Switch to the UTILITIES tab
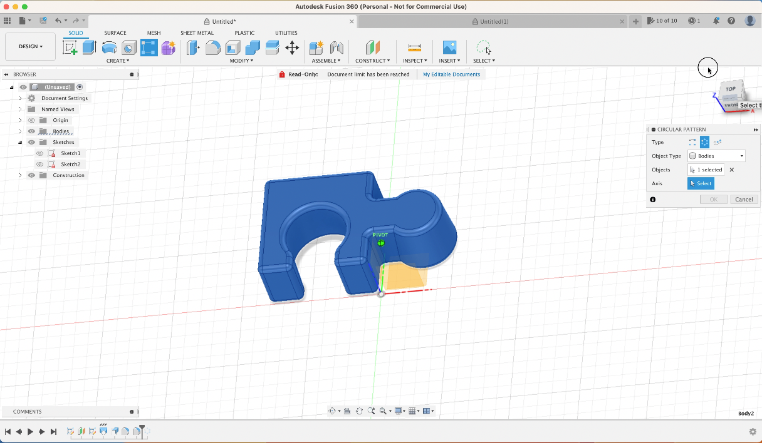Viewport: 762px width, 443px height. click(x=286, y=33)
